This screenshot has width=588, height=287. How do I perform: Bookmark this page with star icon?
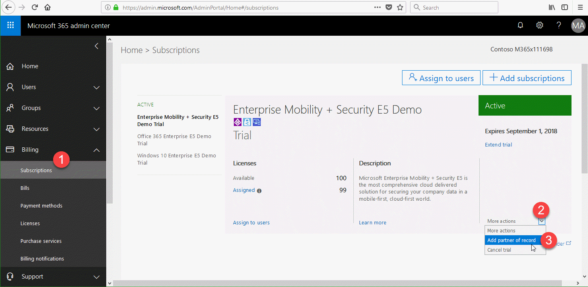point(400,7)
